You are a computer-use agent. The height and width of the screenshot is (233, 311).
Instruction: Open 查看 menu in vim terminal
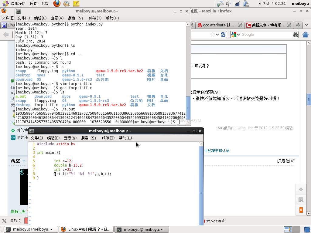click(x=70, y=138)
